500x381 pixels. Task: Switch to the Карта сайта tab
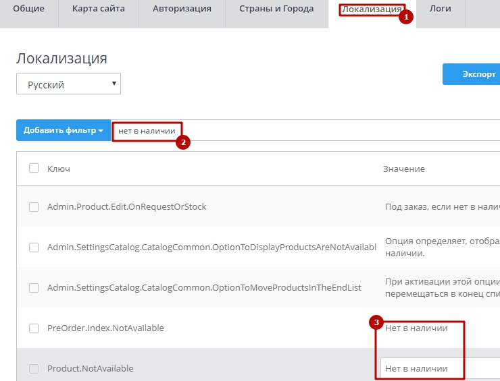pyautogui.click(x=97, y=9)
